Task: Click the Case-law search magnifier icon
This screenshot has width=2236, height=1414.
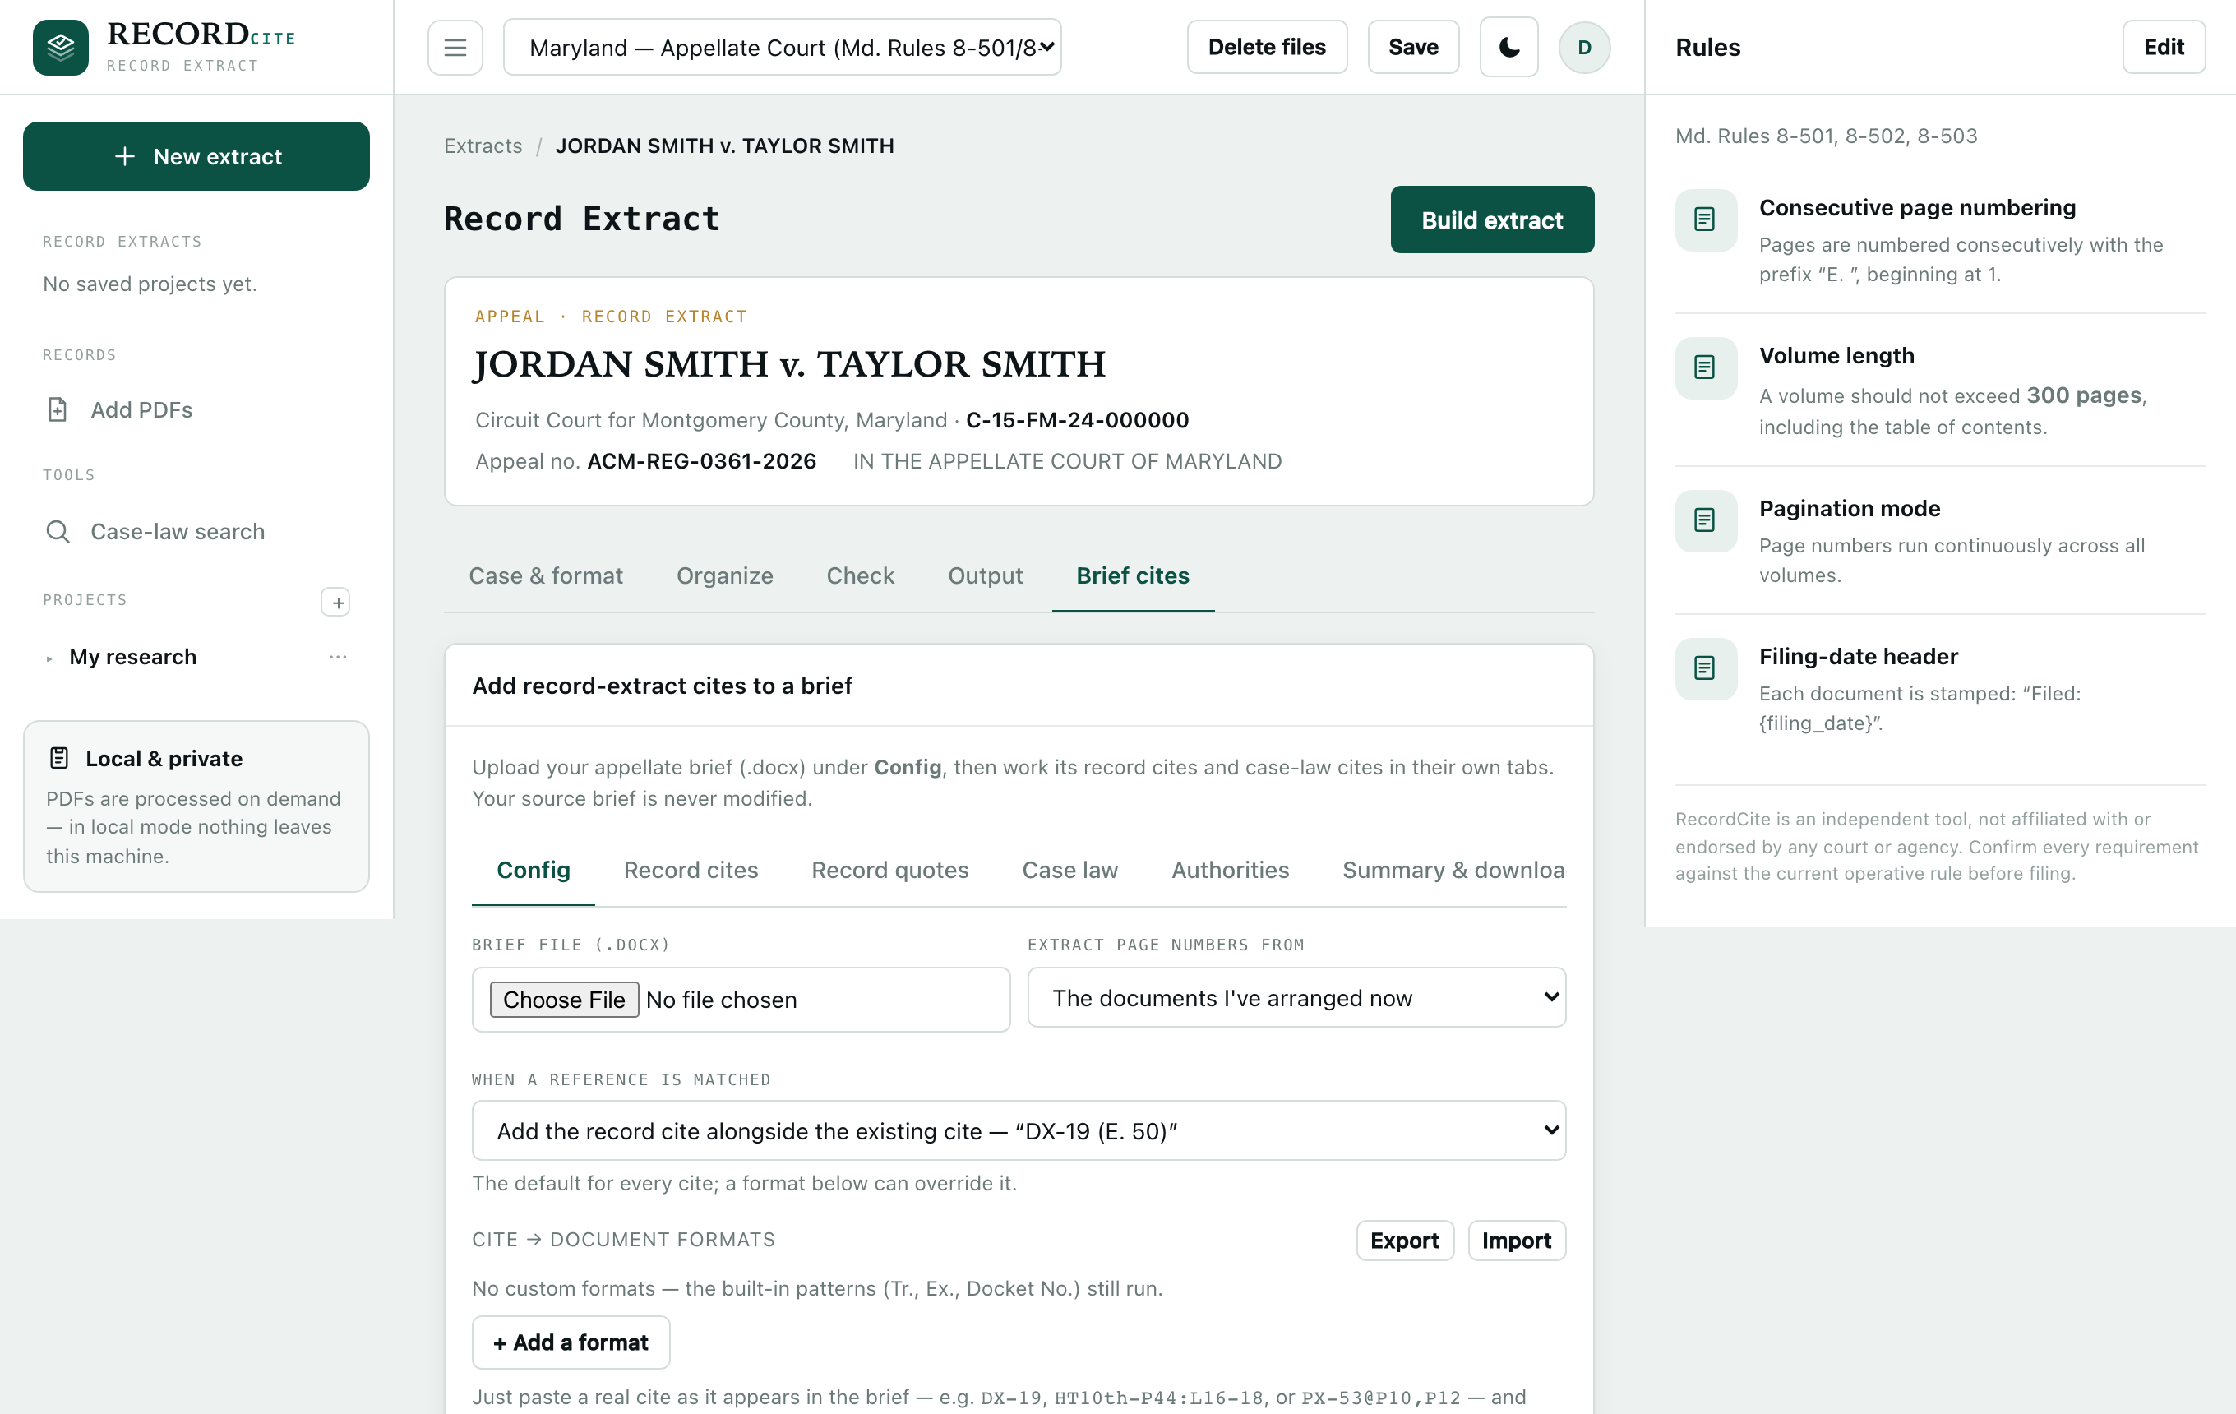Action: tap(58, 532)
